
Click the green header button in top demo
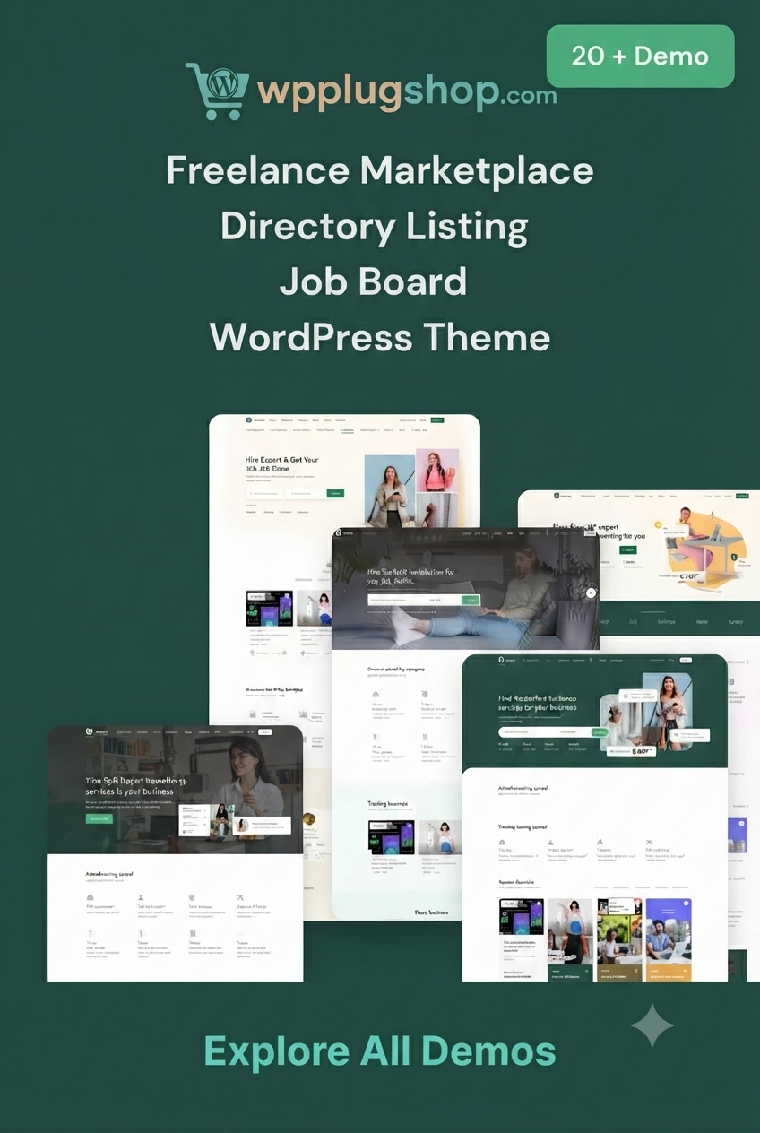(x=437, y=419)
